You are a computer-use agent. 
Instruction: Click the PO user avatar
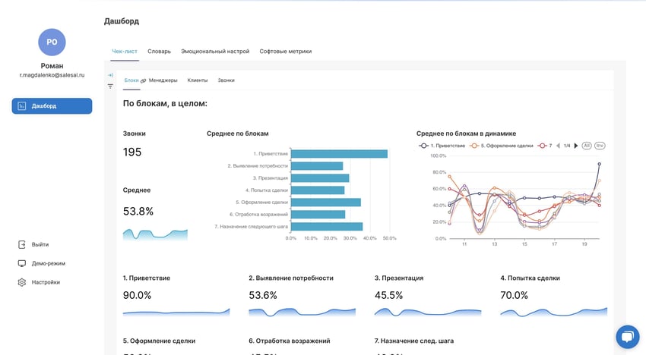(52, 42)
